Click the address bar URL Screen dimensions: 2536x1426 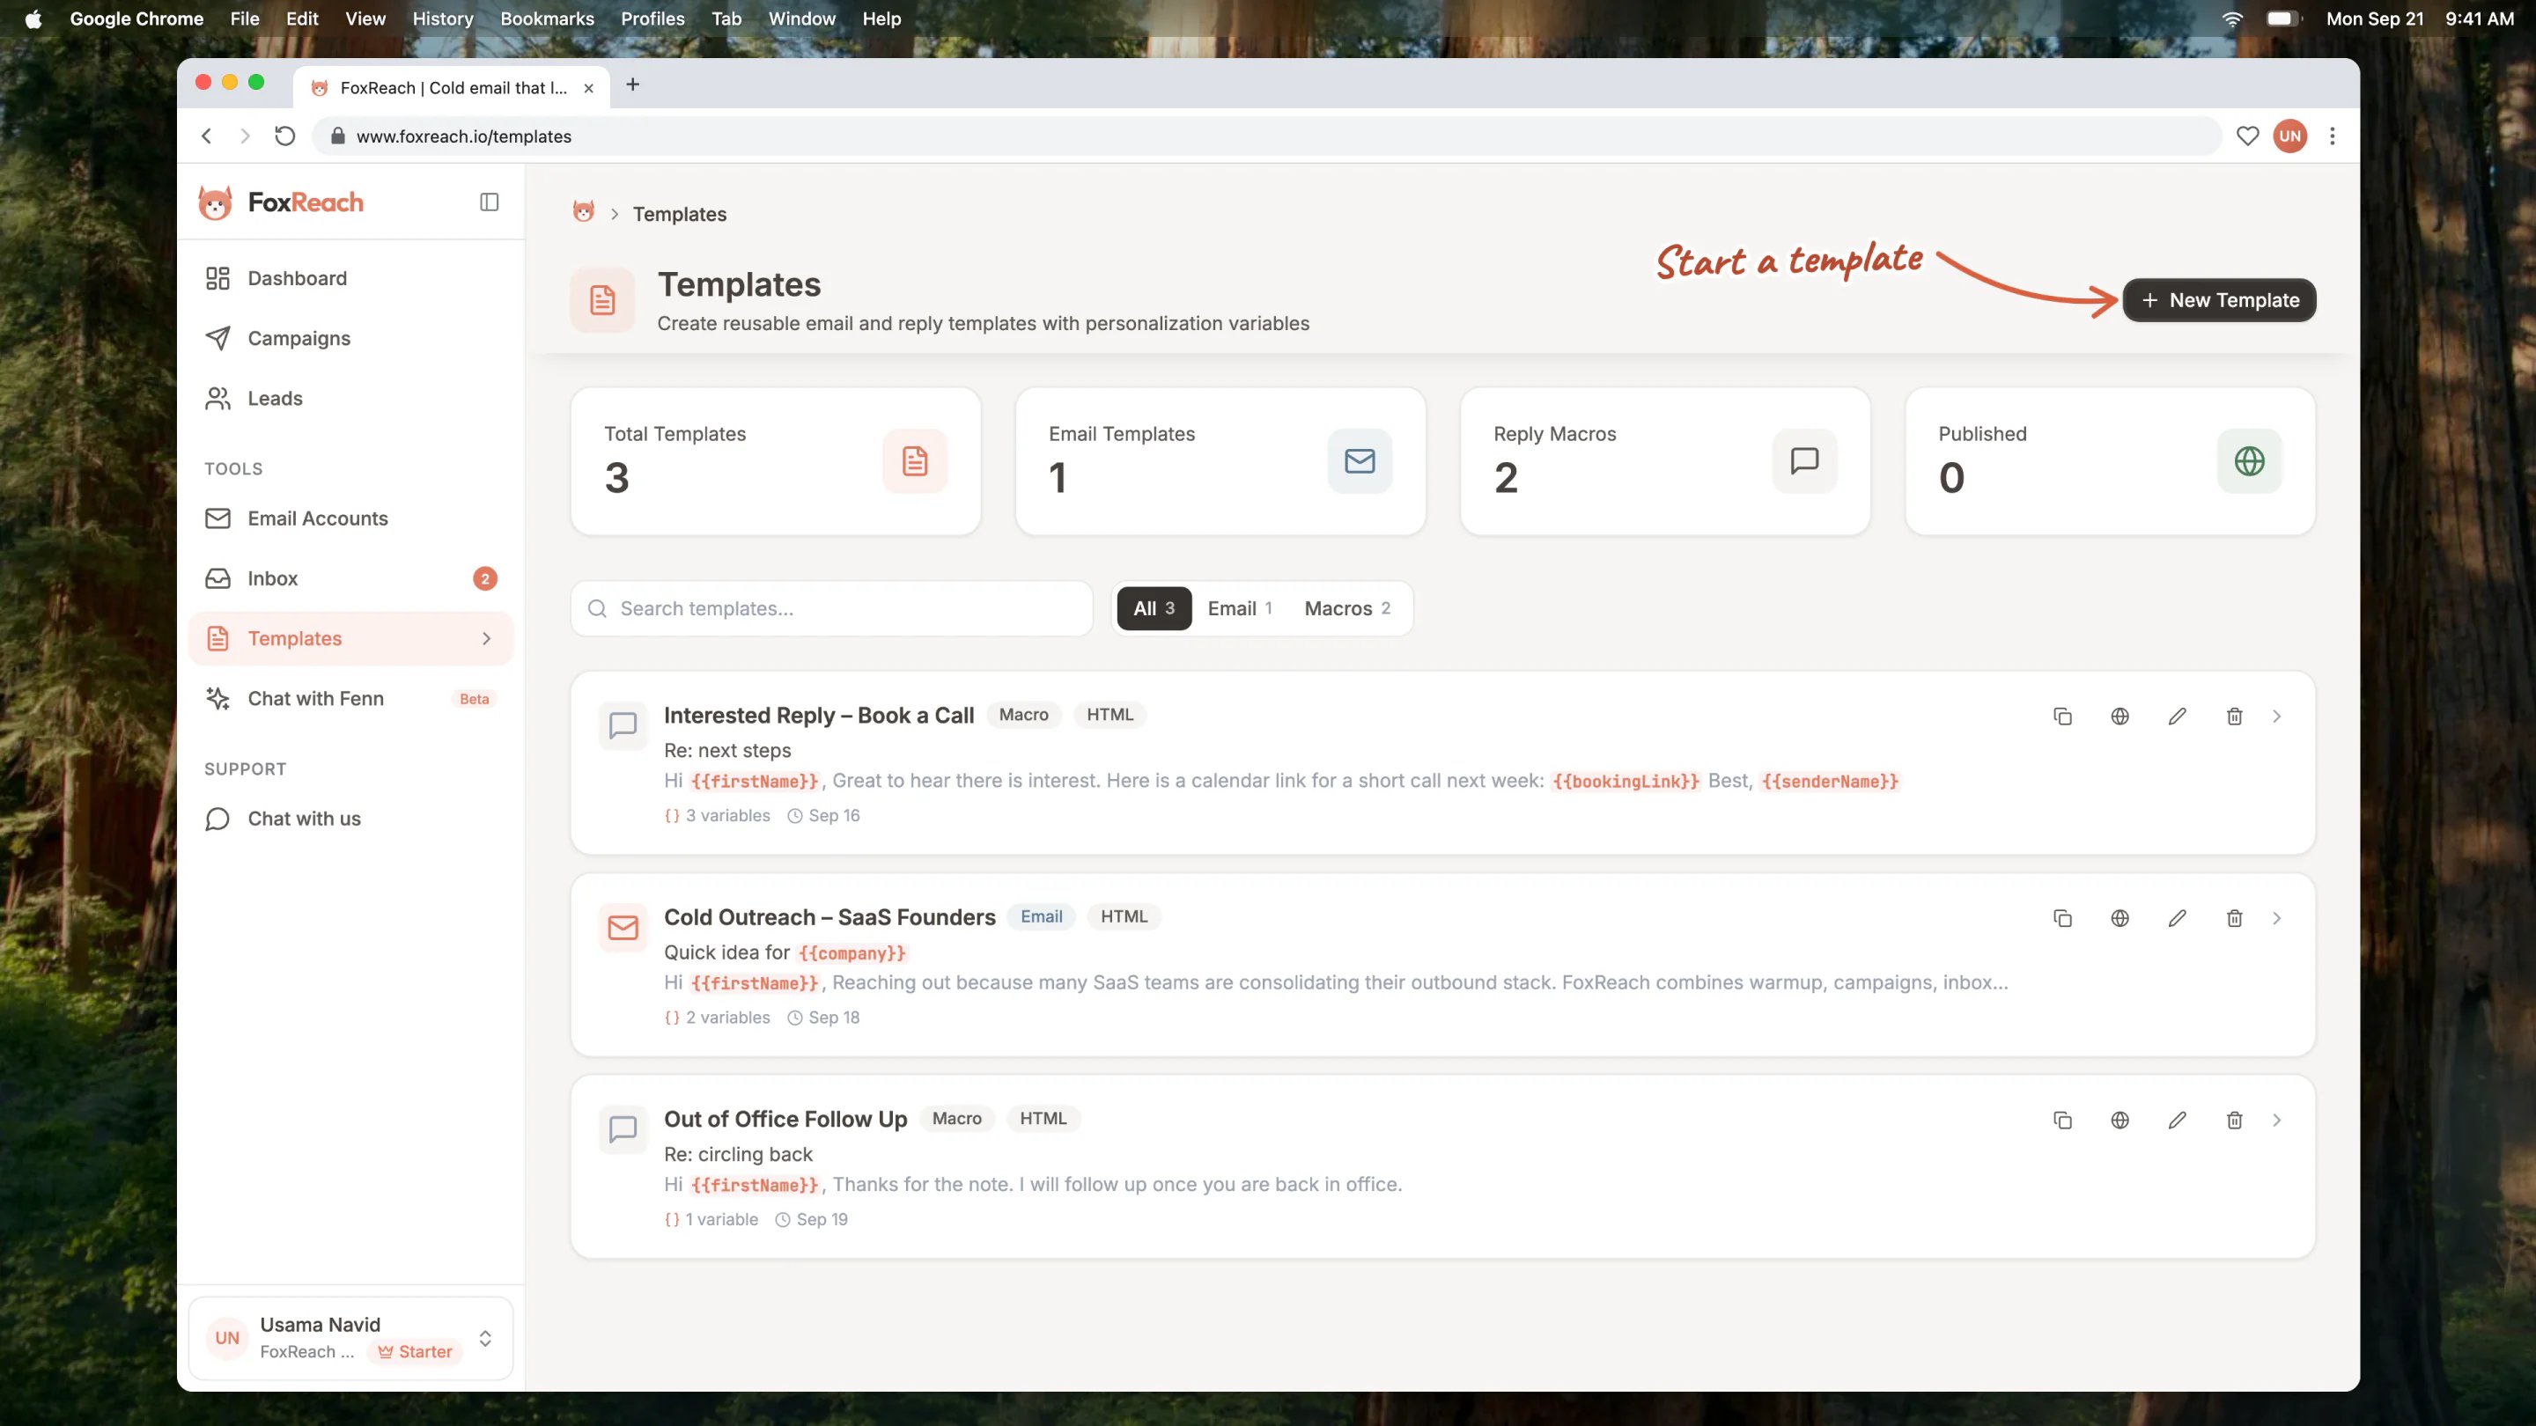(x=464, y=136)
